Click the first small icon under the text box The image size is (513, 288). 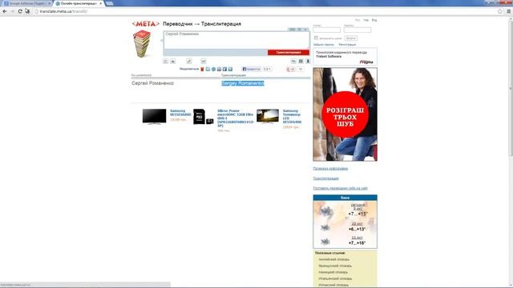166,61
